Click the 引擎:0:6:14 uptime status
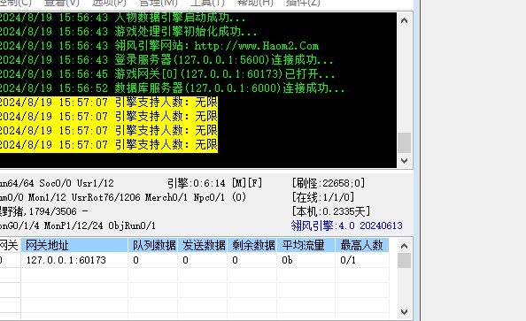 click(x=197, y=183)
